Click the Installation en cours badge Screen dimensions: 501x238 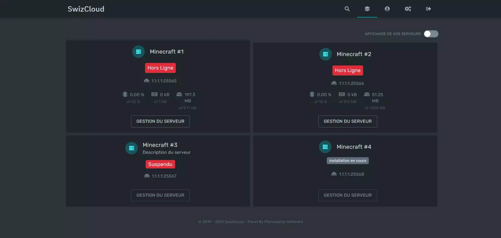tap(347, 161)
